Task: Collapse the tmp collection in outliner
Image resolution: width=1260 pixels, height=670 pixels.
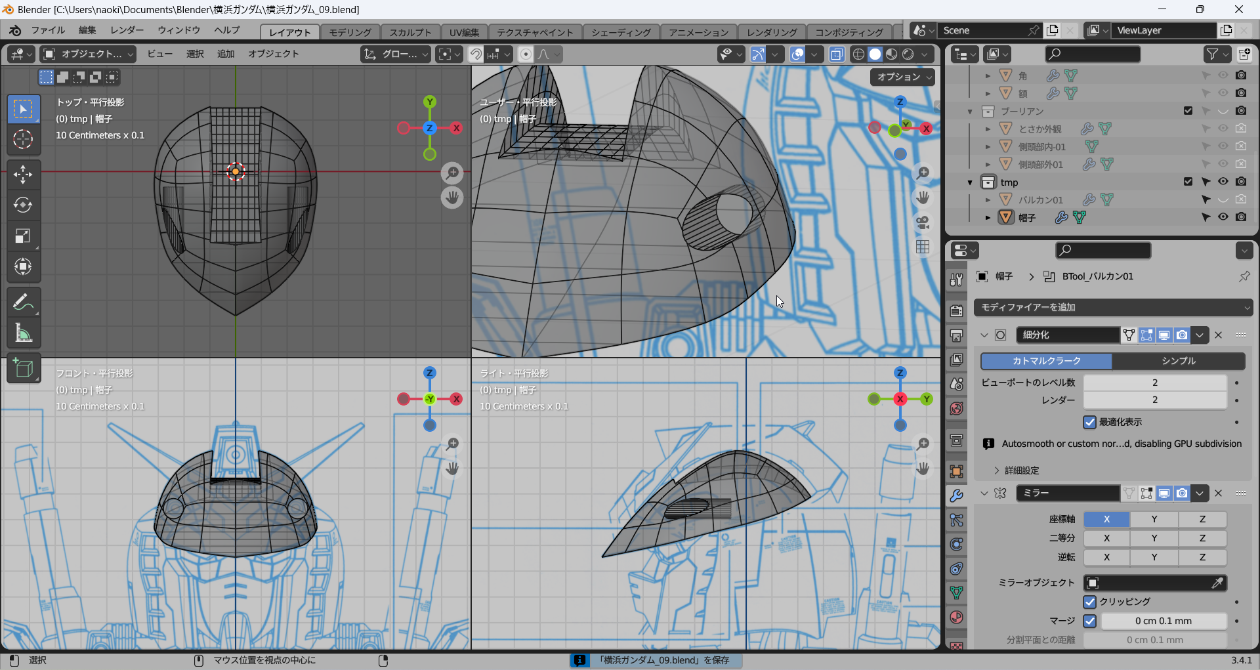Action: [x=970, y=182]
